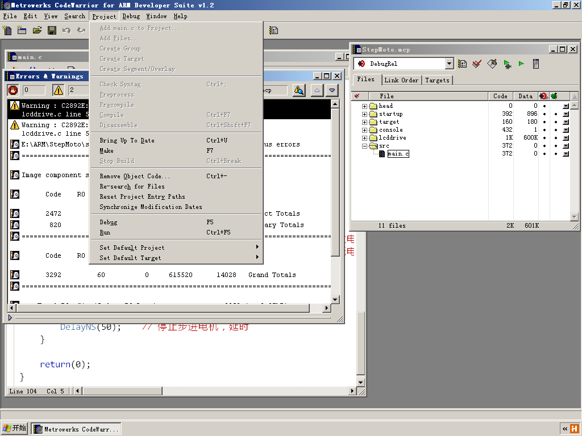
Task: Expand the startup folder
Action: [x=364, y=114]
